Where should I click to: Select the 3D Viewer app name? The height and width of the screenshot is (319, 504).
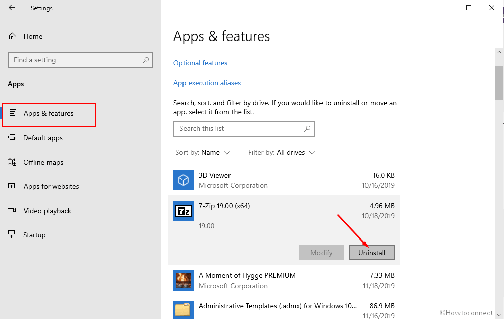[214, 175]
